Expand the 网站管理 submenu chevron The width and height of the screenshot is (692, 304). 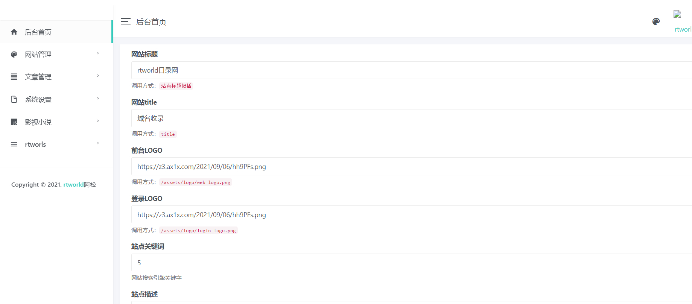(x=98, y=53)
